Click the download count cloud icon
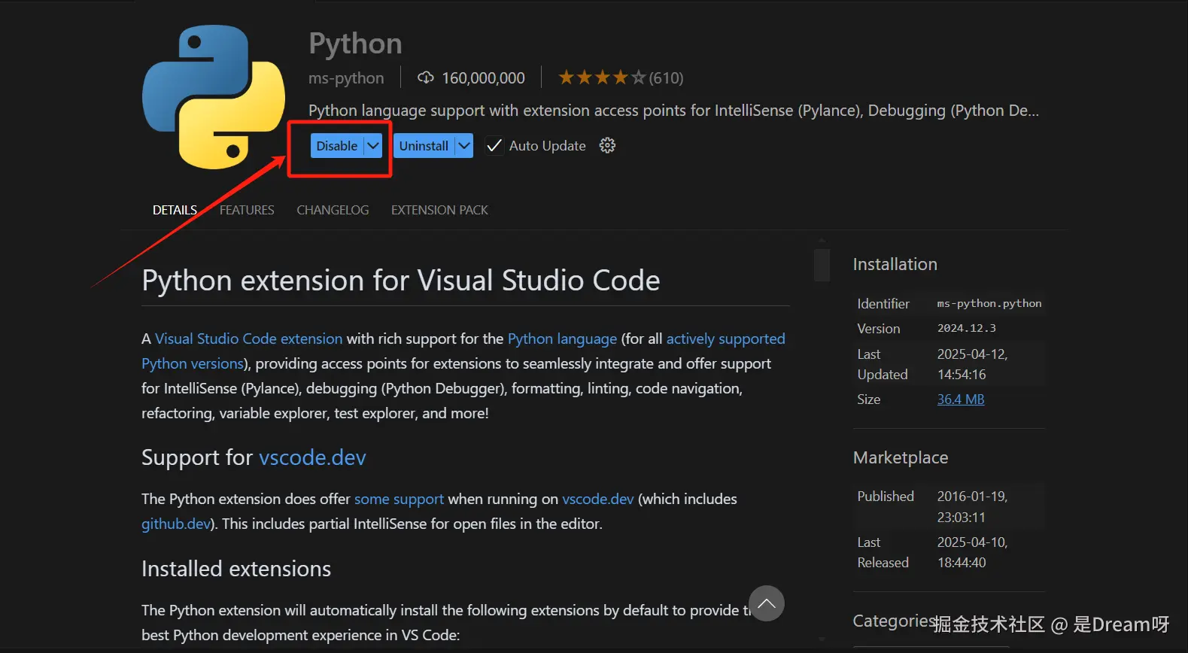Image resolution: width=1188 pixels, height=653 pixels. pos(426,77)
